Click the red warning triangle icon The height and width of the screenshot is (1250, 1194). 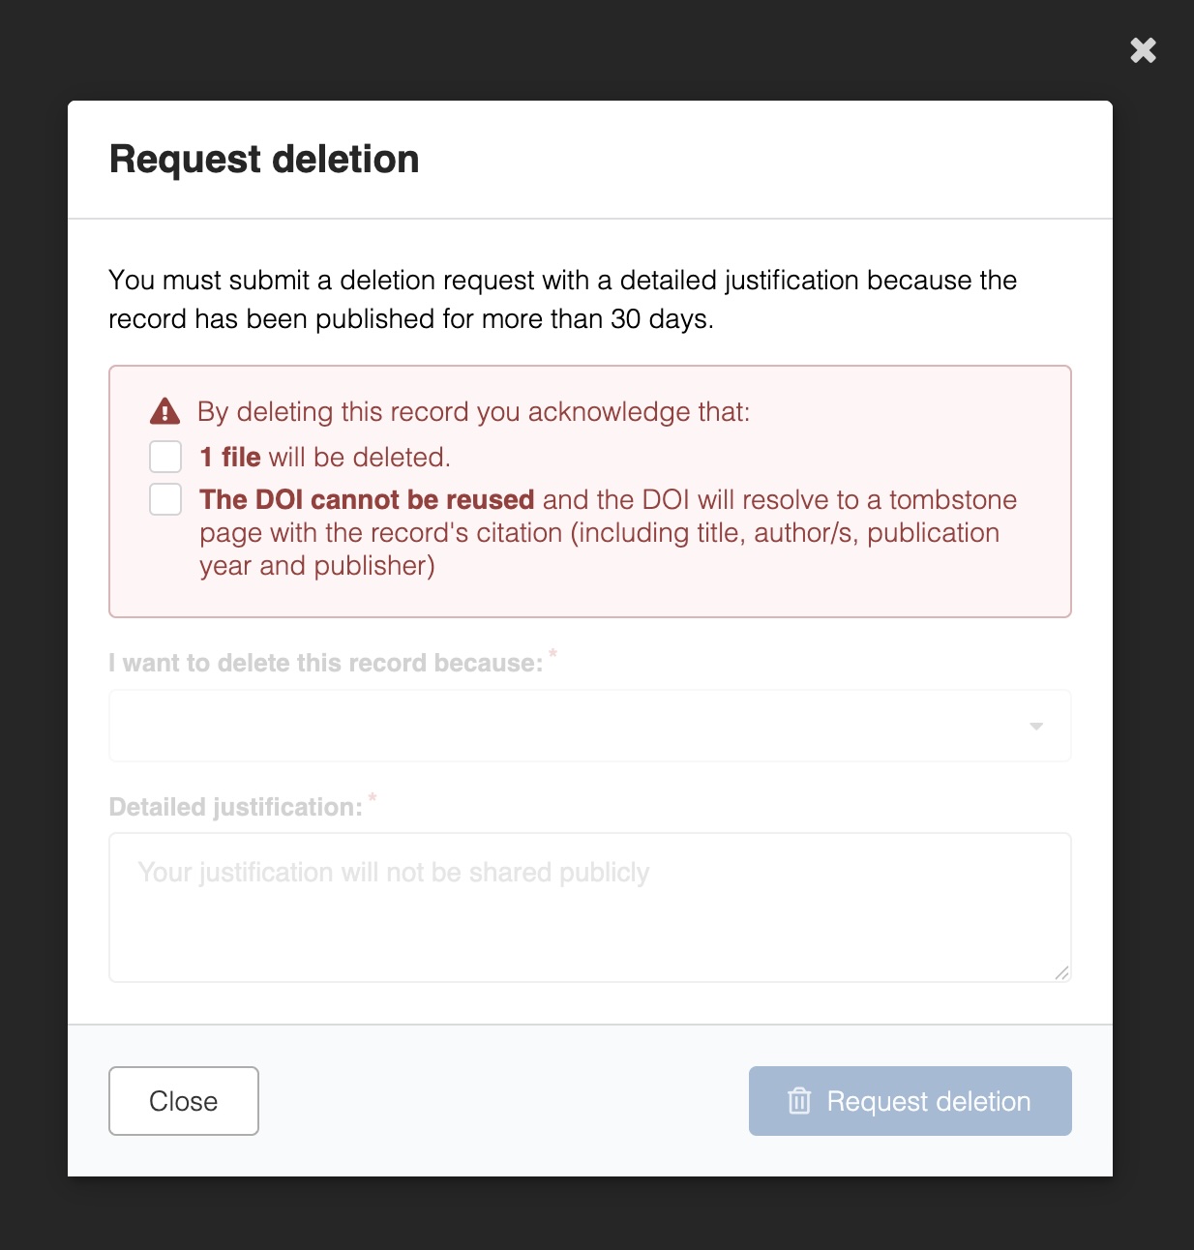[x=165, y=412]
